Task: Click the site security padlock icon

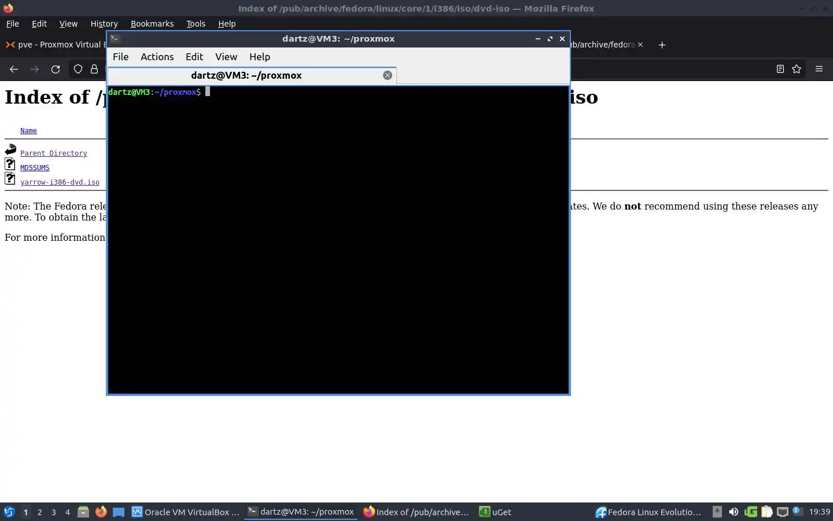Action: pos(94,69)
